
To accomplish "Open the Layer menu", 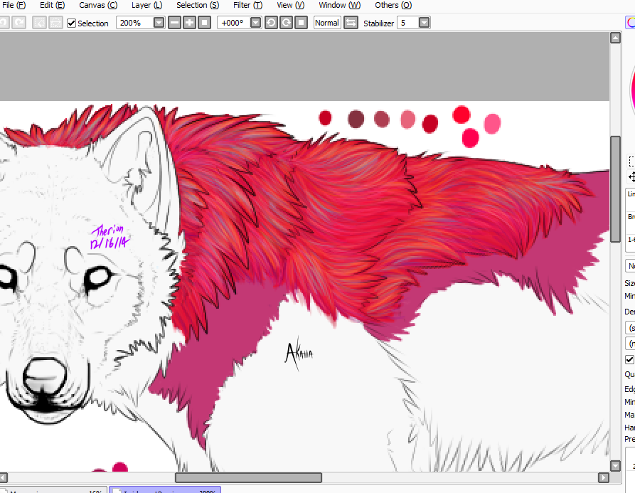I will coord(146,5).
